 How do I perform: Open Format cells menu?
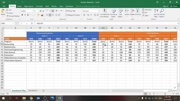pos(138,13)
